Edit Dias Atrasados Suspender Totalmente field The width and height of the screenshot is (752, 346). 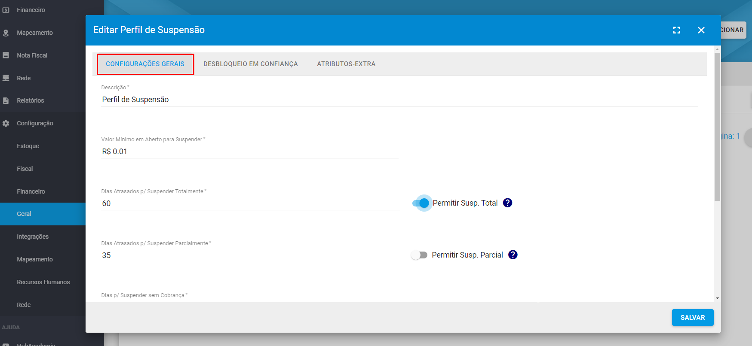(x=250, y=203)
